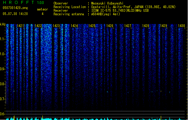The image size is (188, 120).
Task: Click the 1425 time marker
Action: pyautogui.click(x=92, y=26)
